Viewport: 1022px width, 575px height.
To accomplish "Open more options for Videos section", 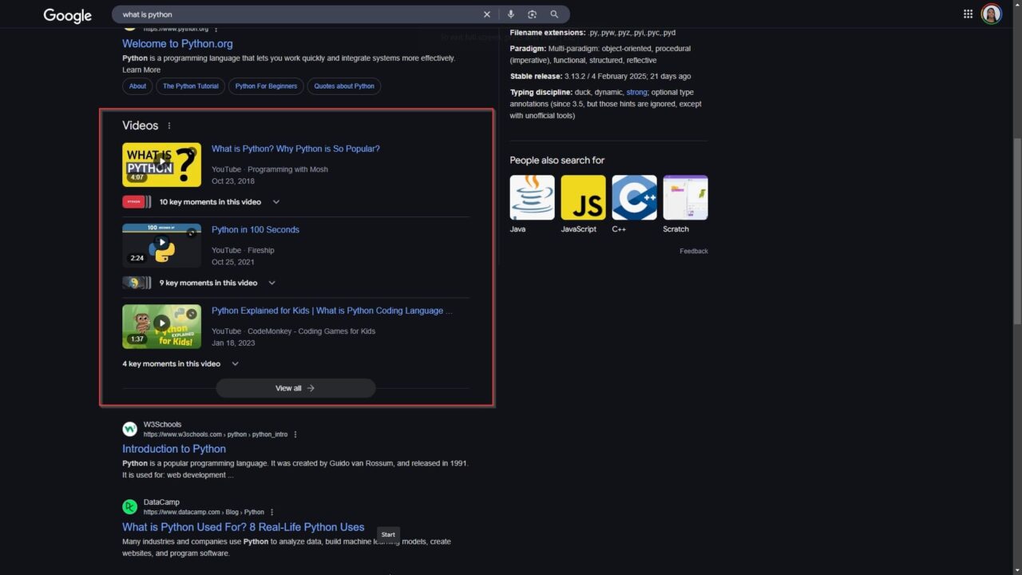I will [169, 126].
